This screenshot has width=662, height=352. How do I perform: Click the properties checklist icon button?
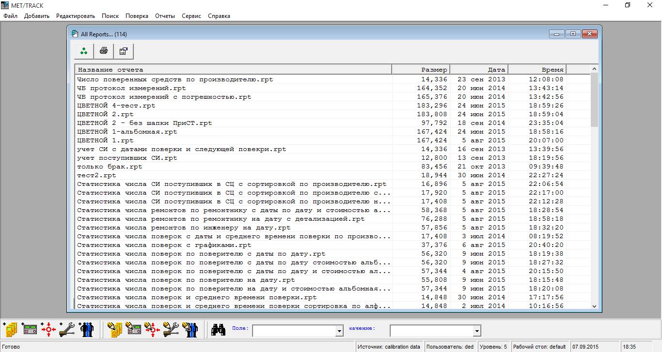[124, 51]
